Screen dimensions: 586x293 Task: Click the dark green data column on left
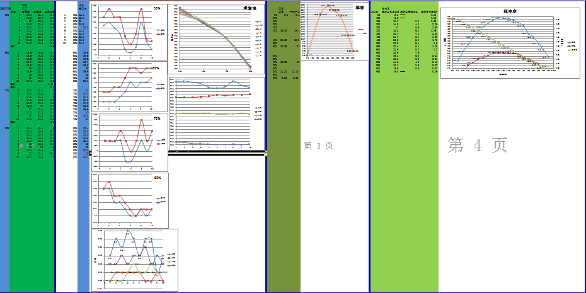32,146
